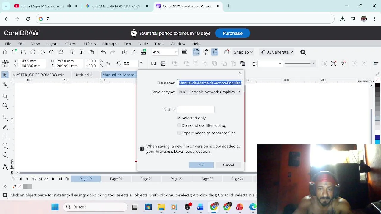381x214 pixels.
Task: Click the outline pen icon in property bar
Action: [x=254, y=63]
